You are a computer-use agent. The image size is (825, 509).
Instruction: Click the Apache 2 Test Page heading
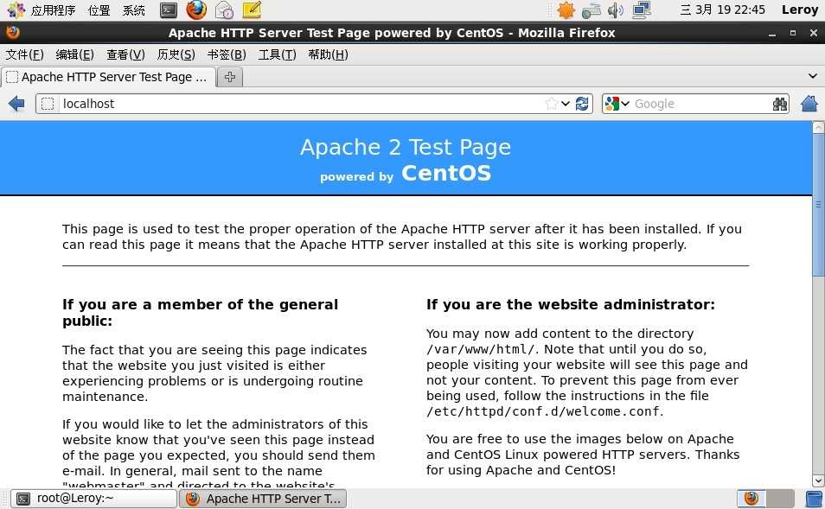pos(405,148)
